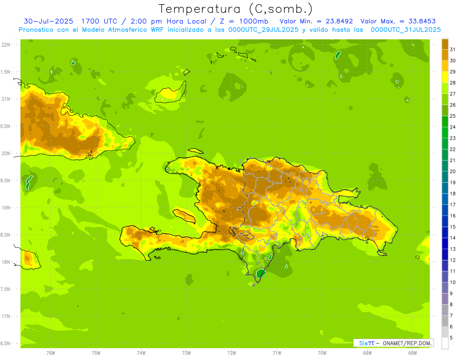Click legend value "26"

(x=453, y=105)
